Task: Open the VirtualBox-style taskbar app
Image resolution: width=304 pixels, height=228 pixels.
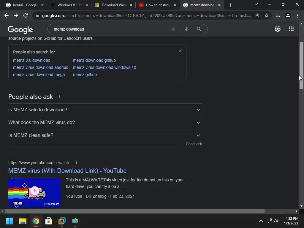Action: 62,221
